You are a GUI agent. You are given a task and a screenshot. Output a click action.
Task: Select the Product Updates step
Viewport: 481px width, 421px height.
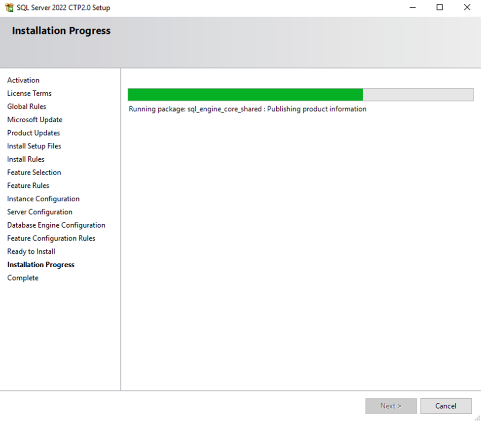pyautogui.click(x=34, y=133)
